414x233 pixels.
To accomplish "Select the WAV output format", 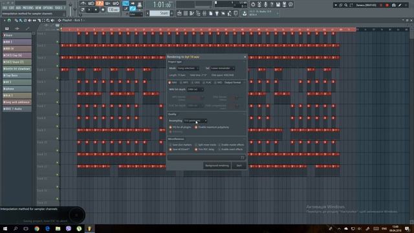I will (x=173, y=82).
